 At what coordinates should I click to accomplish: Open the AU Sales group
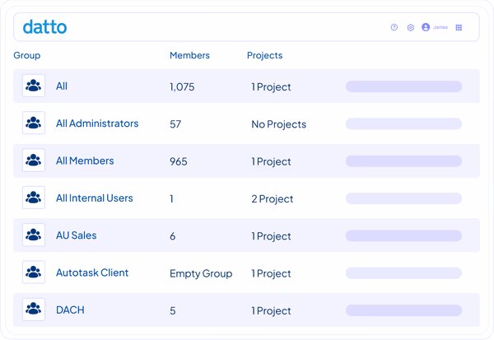[76, 235]
